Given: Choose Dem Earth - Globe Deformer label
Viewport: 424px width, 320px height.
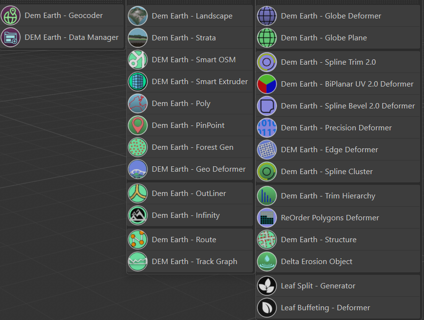Looking at the screenshot, I should [x=331, y=16].
